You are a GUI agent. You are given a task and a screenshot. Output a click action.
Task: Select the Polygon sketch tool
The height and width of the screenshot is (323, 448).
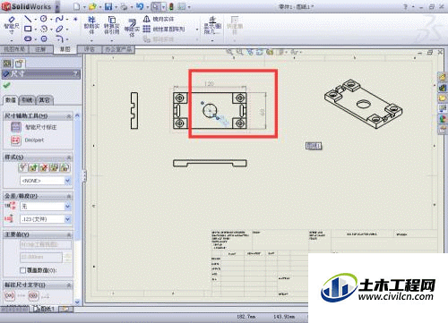click(44, 38)
